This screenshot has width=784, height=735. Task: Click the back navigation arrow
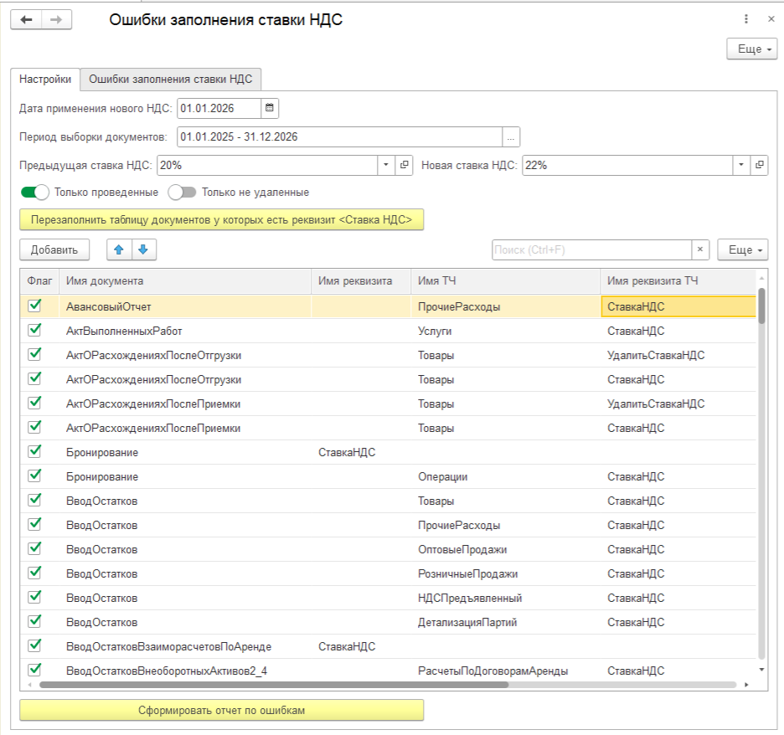[26, 20]
